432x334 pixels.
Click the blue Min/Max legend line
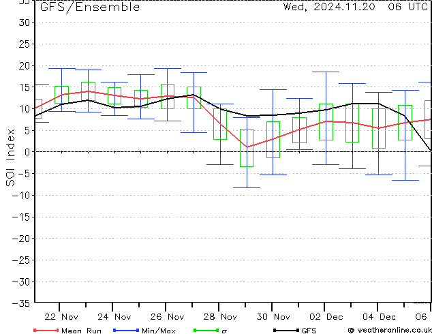[126, 330]
